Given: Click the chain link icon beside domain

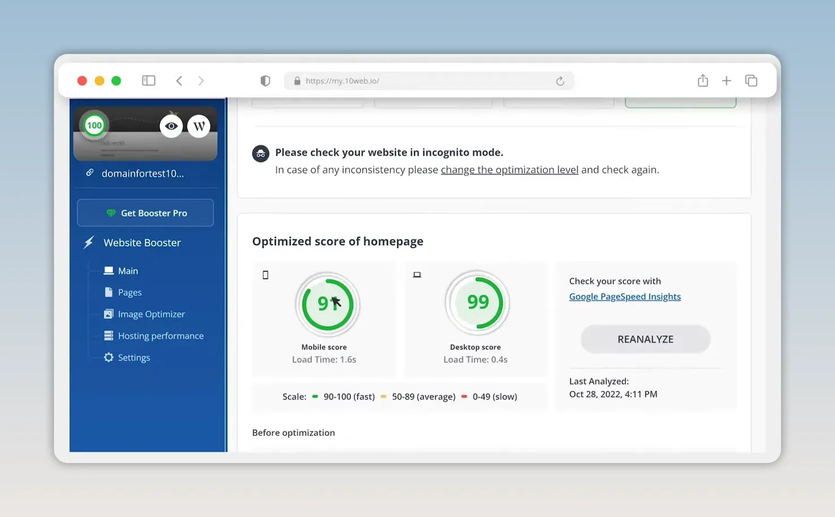Looking at the screenshot, I should [90, 173].
